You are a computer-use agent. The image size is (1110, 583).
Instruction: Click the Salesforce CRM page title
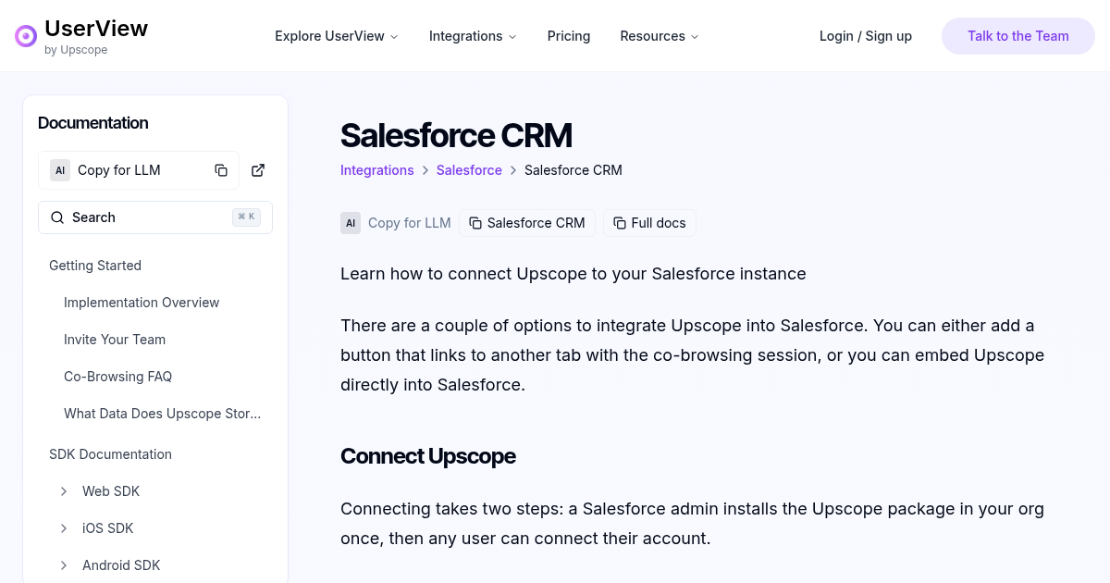coord(456,135)
